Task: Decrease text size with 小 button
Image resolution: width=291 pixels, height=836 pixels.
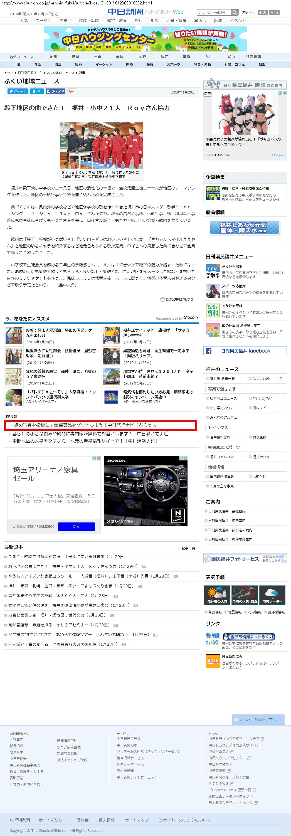Action: (x=274, y=12)
